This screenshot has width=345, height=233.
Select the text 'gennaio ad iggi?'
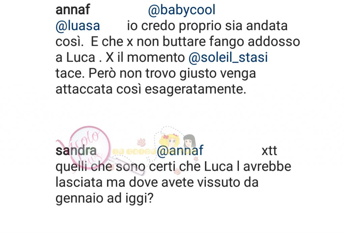tap(104, 198)
